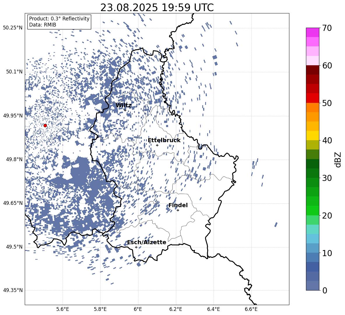This screenshot has height=315, width=345.
Task: Click the 49.65°N latitude label
Action: [x=13, y=203]
